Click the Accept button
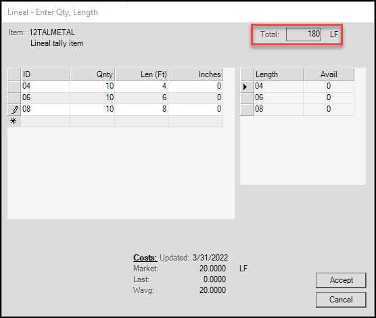This screenshot has width=376, height=318. tap(341, 280)
